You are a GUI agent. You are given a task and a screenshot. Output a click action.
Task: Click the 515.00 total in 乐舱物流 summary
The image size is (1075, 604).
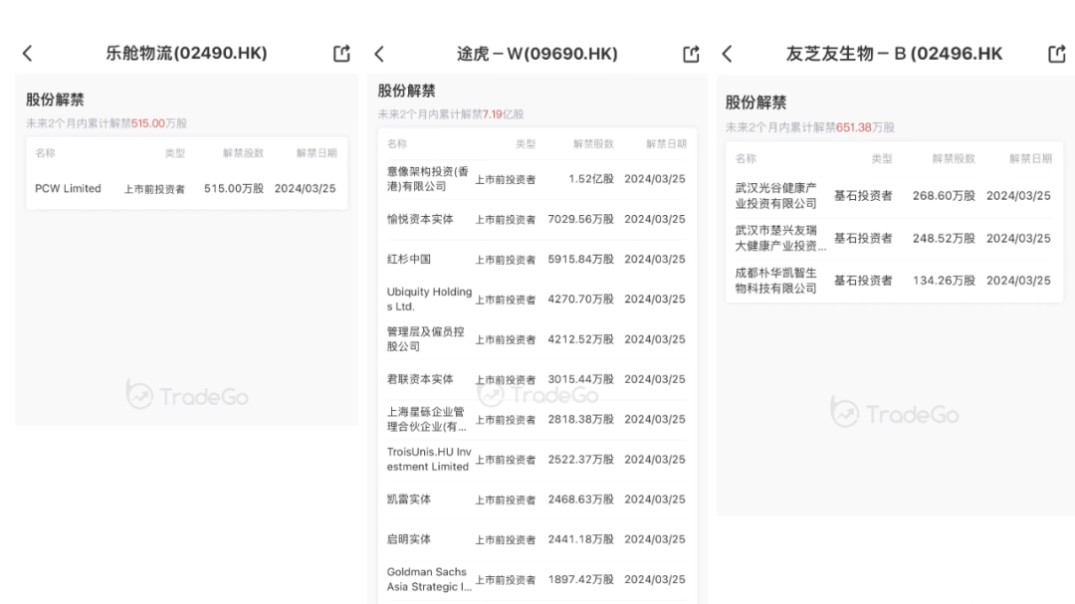[x=148, y=123]
